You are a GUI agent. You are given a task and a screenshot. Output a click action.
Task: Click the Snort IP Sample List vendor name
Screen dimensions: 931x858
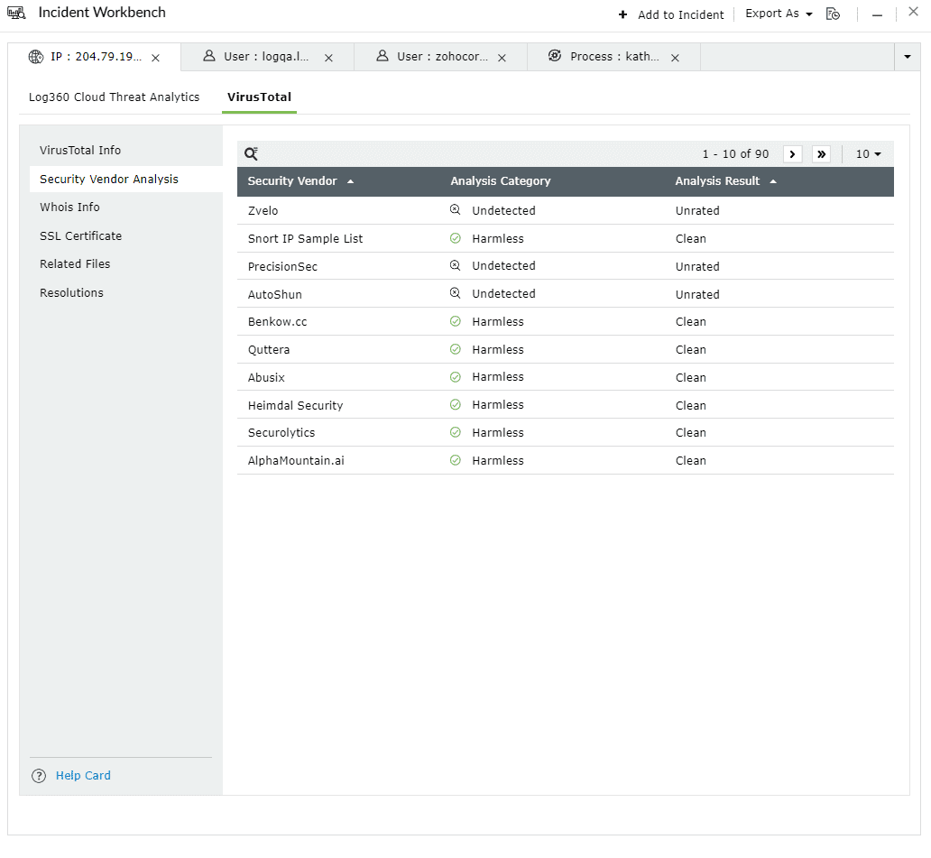305,239
